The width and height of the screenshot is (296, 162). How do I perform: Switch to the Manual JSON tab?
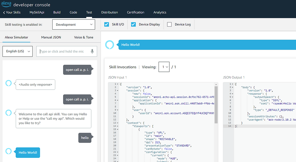[x=51, y=37]
